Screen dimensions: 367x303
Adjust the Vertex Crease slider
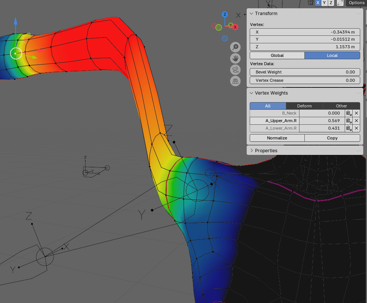coord(305,80)
